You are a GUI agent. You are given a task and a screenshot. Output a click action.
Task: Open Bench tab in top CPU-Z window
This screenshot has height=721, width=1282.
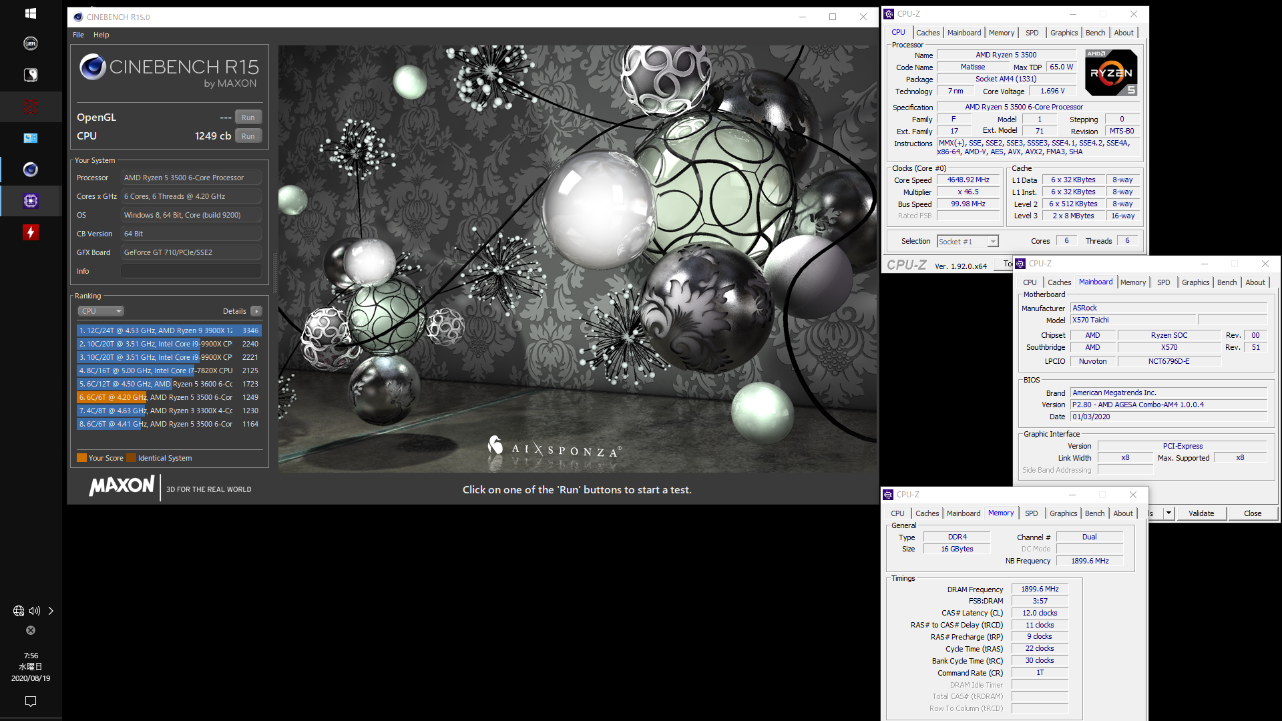[x=1095, y=33]
